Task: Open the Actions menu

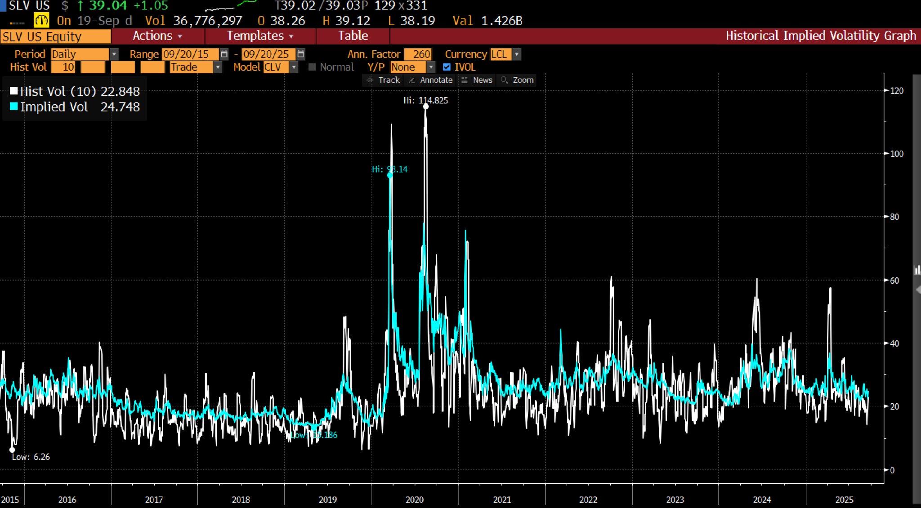Action: (x=157, y=36)
